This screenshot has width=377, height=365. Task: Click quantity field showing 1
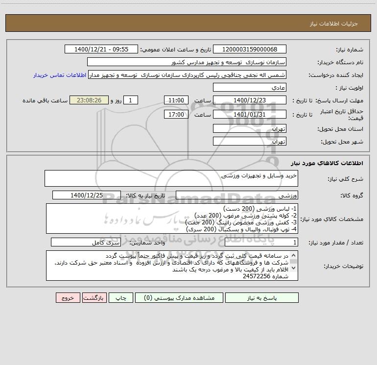[261, 242]
